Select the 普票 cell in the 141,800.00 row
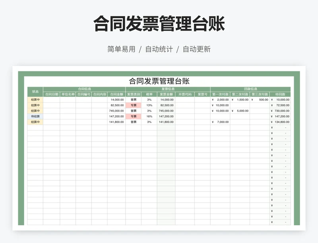The height and width of the screenshot is (243, 318). (134, 122)
